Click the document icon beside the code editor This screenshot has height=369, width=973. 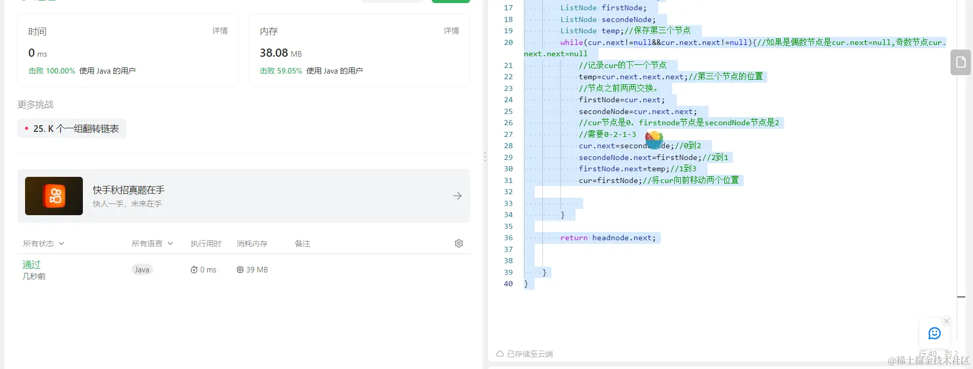961,62
